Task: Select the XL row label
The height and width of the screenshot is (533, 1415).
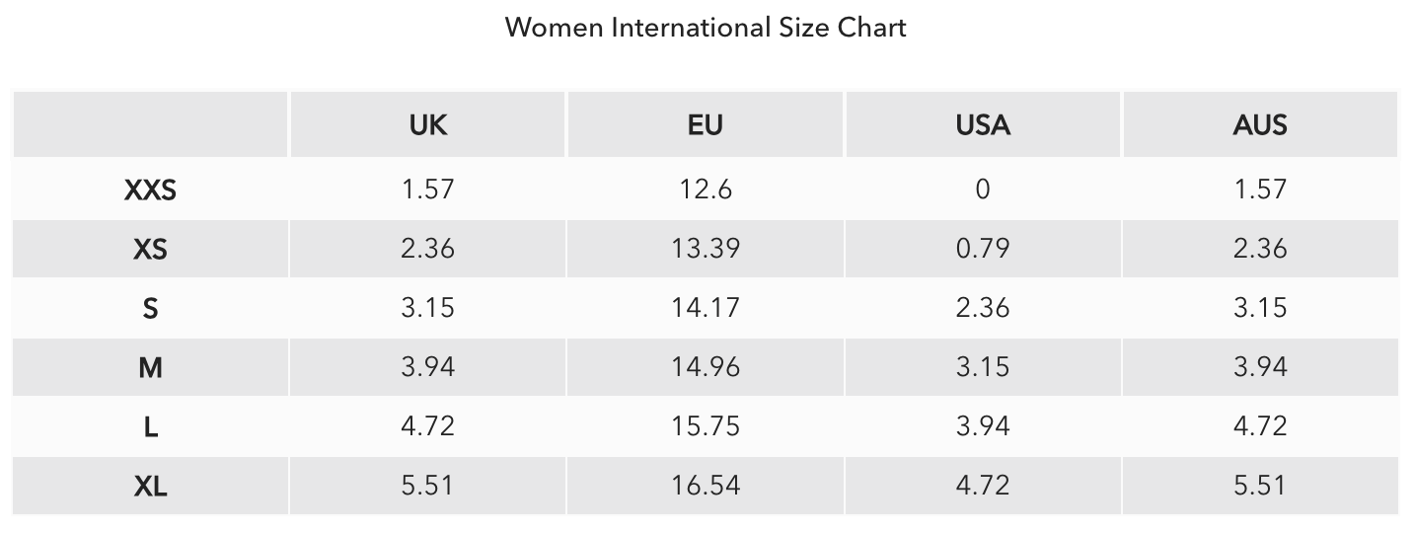Action: click(150, 486)
